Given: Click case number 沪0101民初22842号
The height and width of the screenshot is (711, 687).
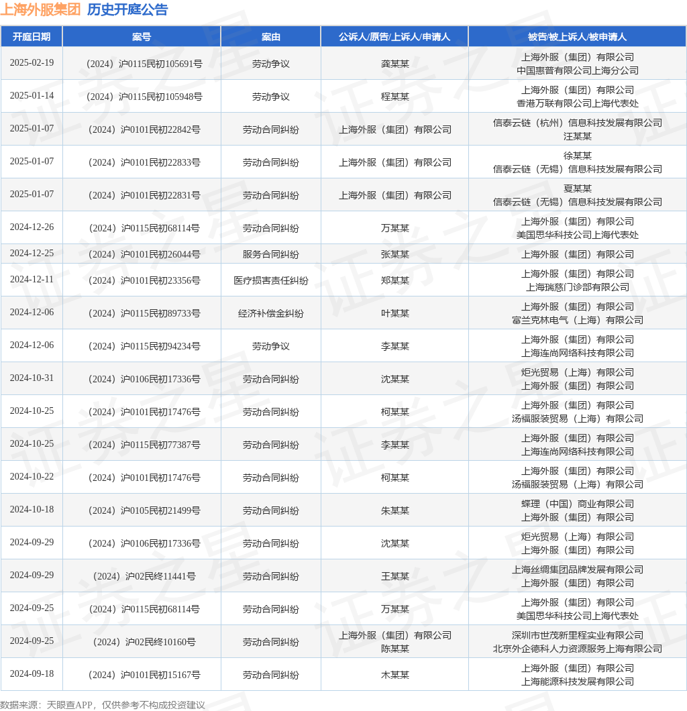Looking at the screenshot, I should [x=160, y=129].
